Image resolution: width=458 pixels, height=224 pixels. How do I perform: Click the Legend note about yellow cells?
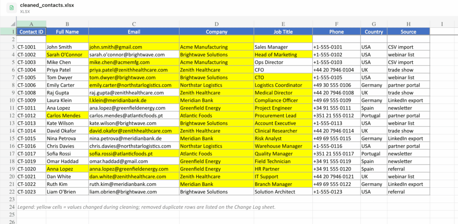click(146, 207)
